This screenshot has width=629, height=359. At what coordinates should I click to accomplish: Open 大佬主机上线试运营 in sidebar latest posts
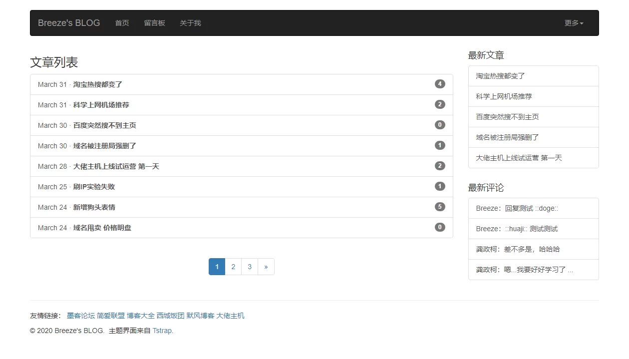(x=519, y=158)
